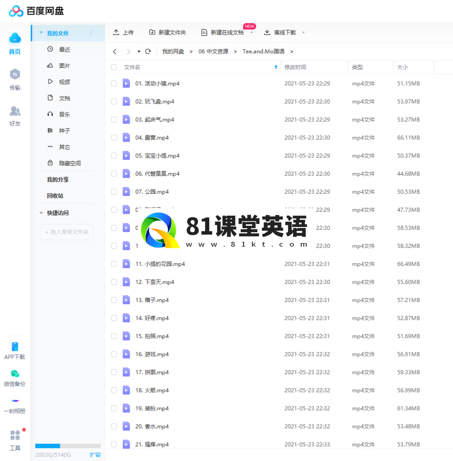This screenshot has width=453, height=461.
Task: Click the 视频 play icon
Action: tap(50, 81)
